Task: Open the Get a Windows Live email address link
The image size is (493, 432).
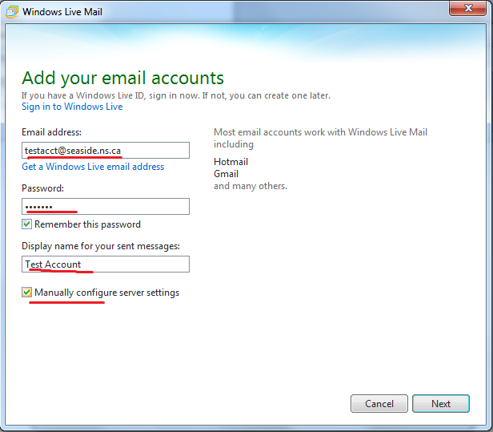Action: pyautogui.click(x=93, y=167)
